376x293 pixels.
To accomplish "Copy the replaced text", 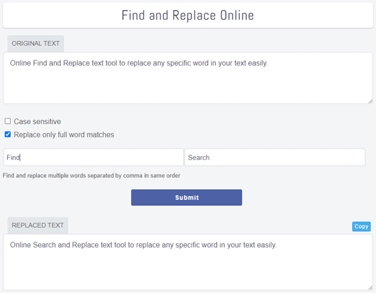I will (x=361, y=227).
